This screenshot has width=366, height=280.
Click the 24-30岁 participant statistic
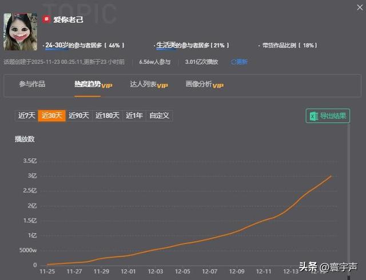85,45
